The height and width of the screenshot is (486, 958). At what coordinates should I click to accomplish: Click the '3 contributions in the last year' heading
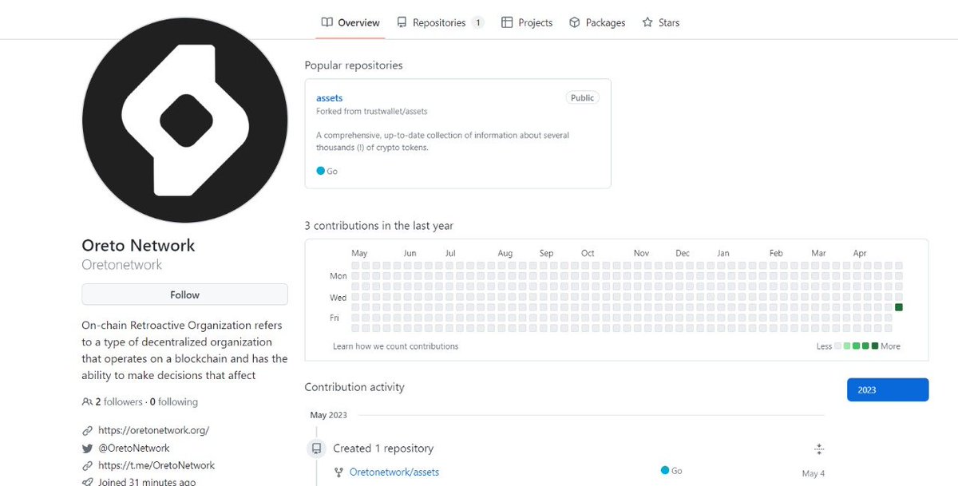(379, 226)
